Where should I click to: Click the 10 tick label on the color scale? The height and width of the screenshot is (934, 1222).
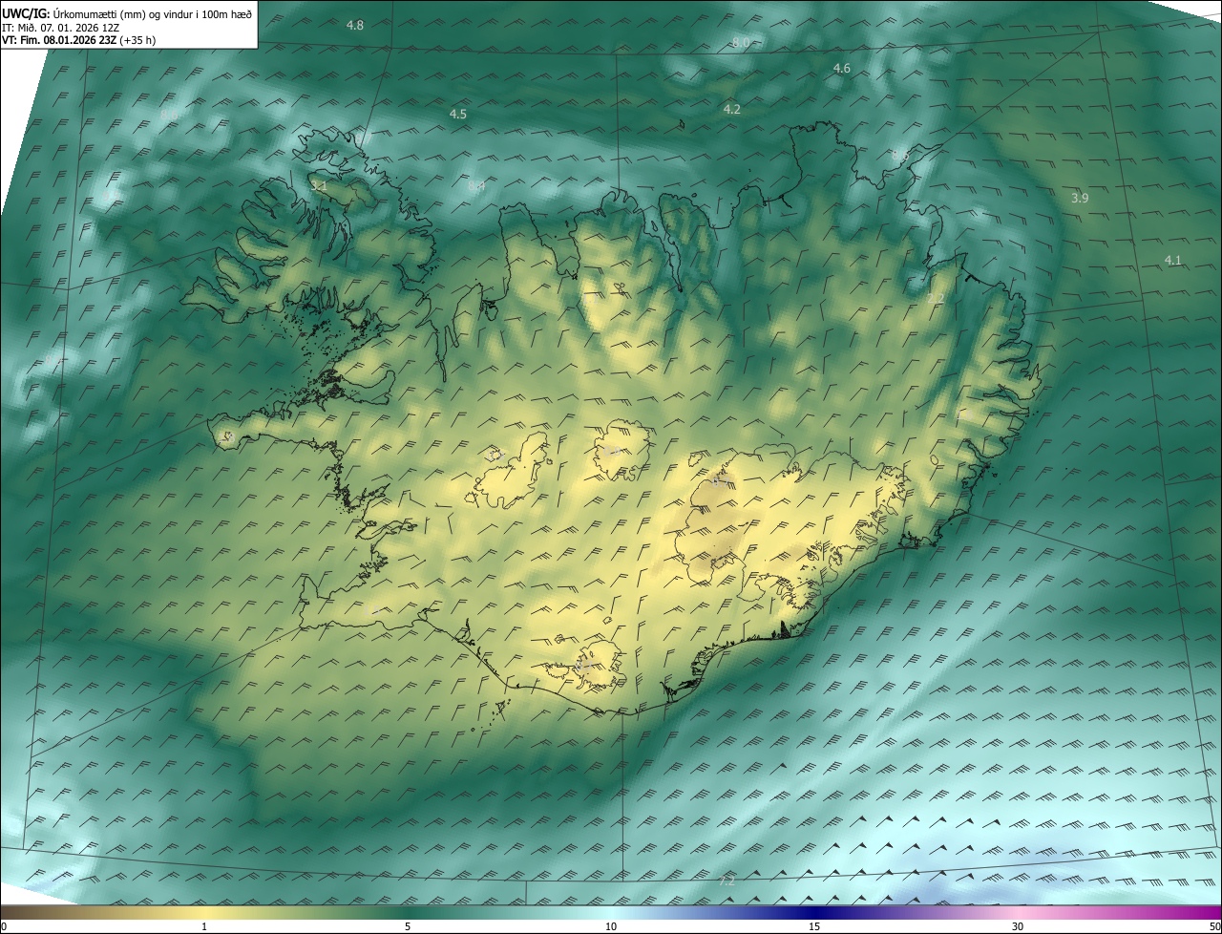pyautogui.click(x=611, y=926)
